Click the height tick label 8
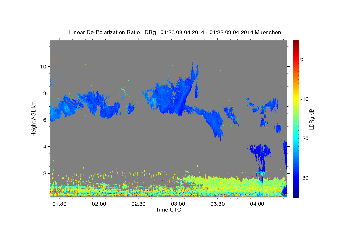This screenshot has width=355, height=237. coord(45,93)
